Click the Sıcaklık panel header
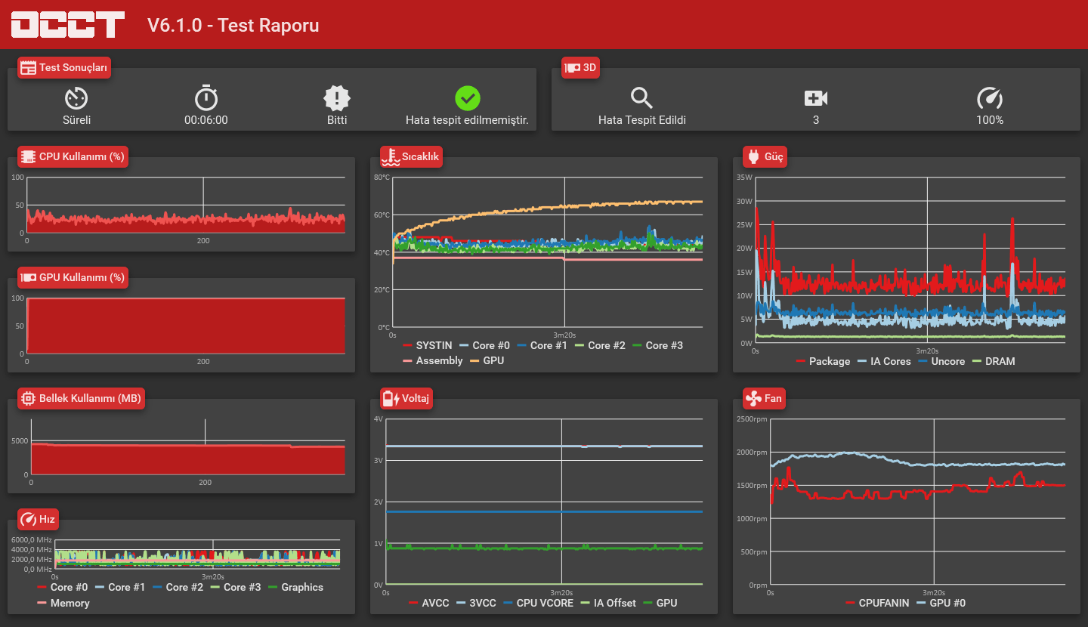 coord(411,156)
